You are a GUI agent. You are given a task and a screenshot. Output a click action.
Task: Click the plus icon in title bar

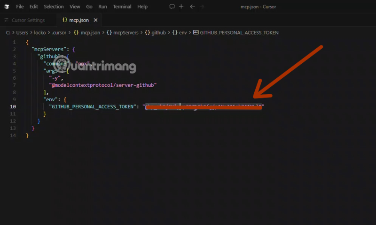pyautogui.click(x=181, y=7)
